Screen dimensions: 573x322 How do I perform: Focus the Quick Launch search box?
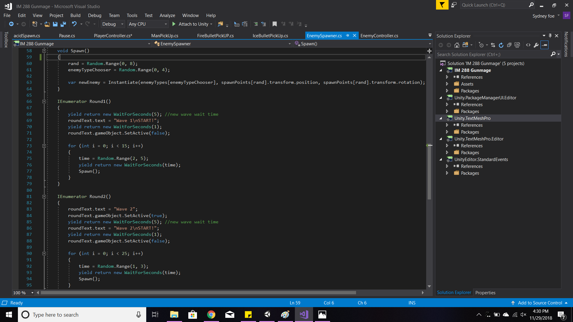point(498,5)
